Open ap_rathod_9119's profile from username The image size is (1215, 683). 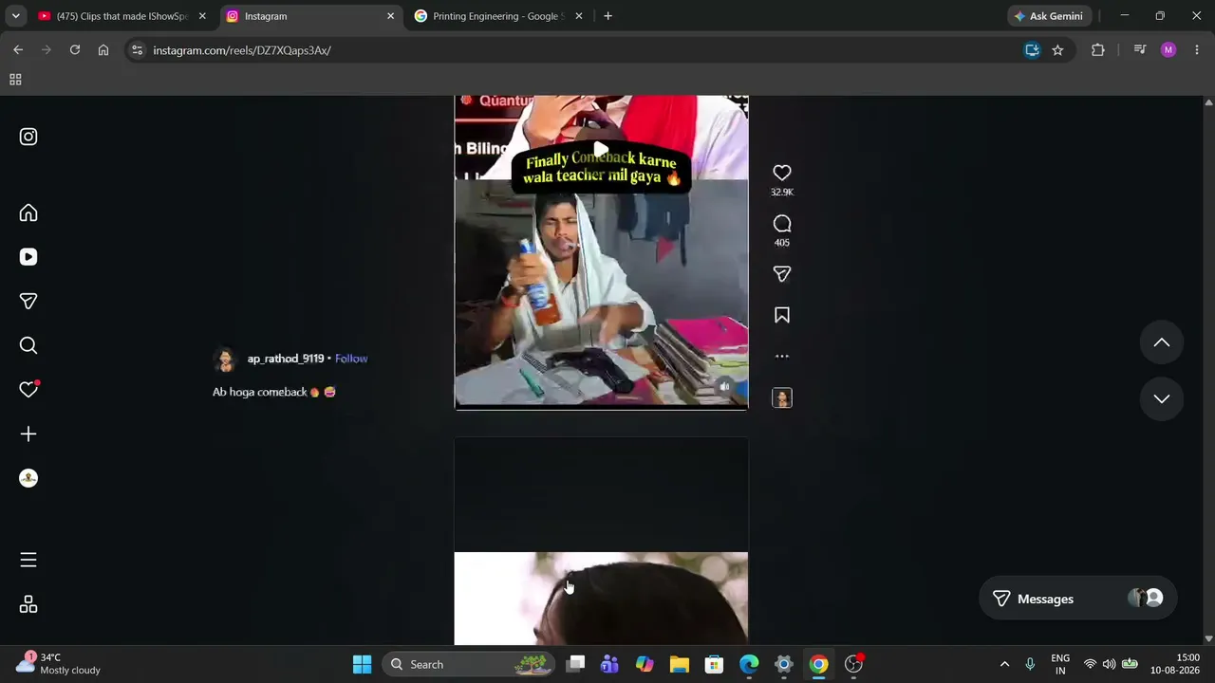point(286,359)
